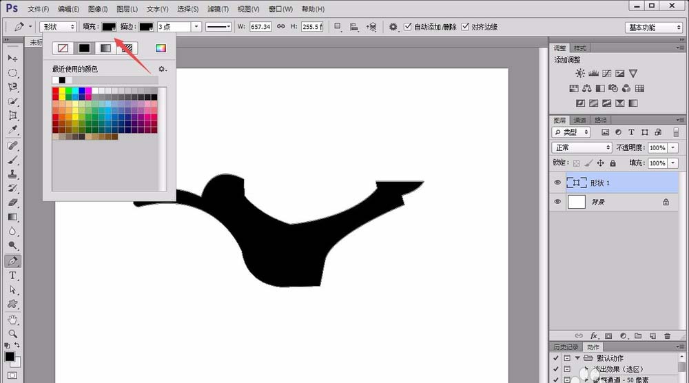Select the Pen tool in the toolbar
The width and height of the screenshot is (689, 383).
[x=12, y=262]
